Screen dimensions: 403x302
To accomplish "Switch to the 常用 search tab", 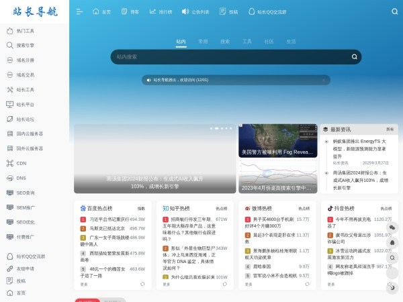I will [x=203, y=42].
